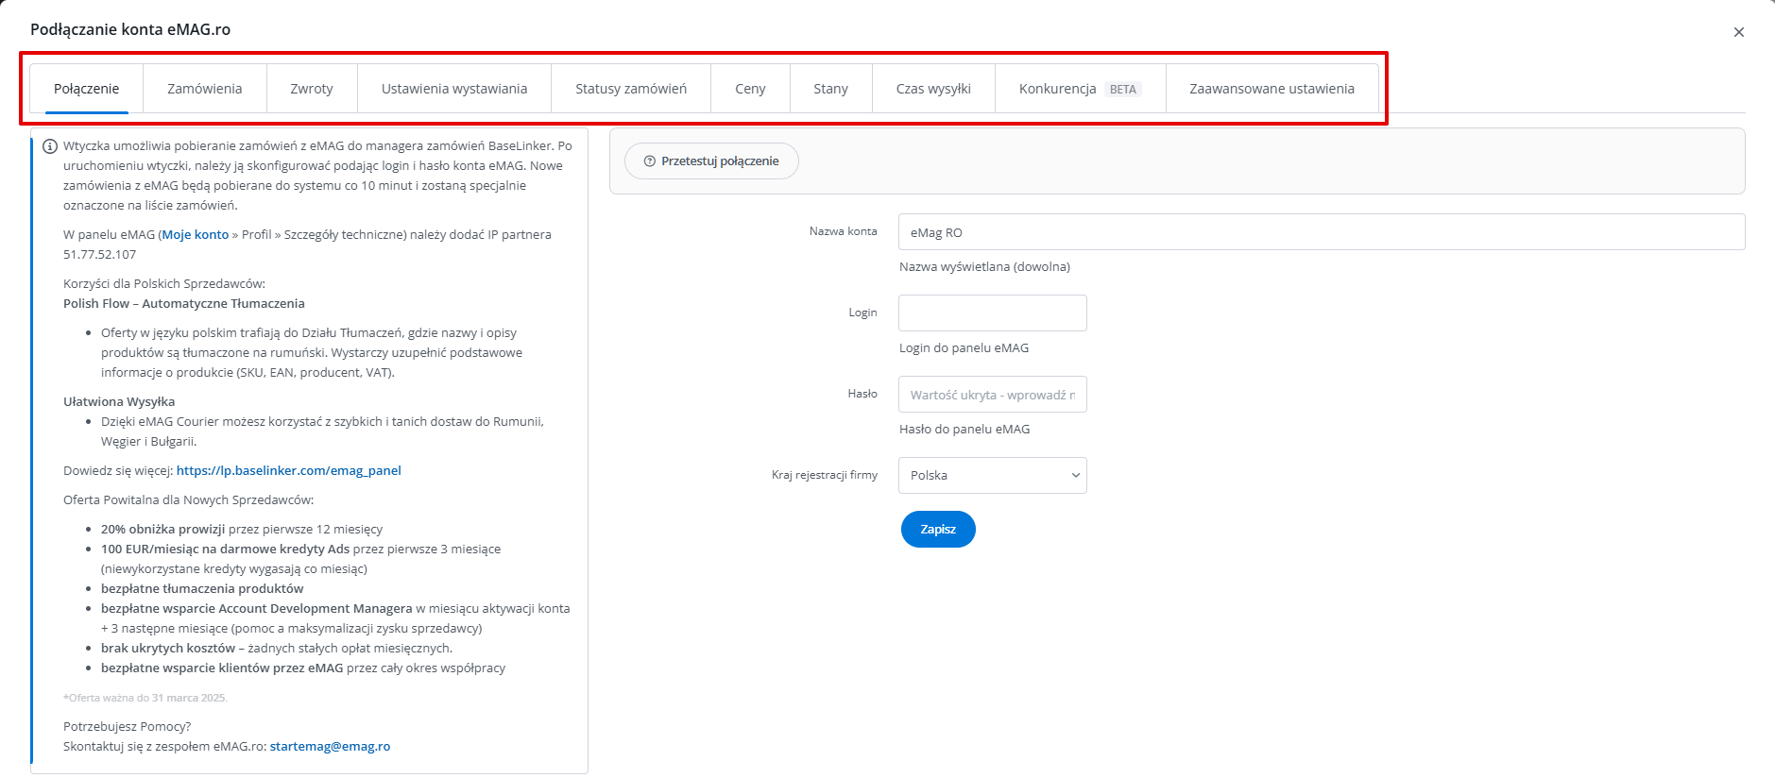Viewport: 1775px width, 778px height.
Task: Click the Przetestuj połączenie button
Action: coord(711,161)
